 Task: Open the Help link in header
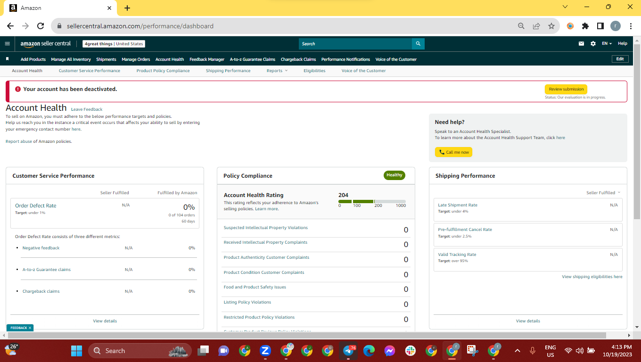623,43
